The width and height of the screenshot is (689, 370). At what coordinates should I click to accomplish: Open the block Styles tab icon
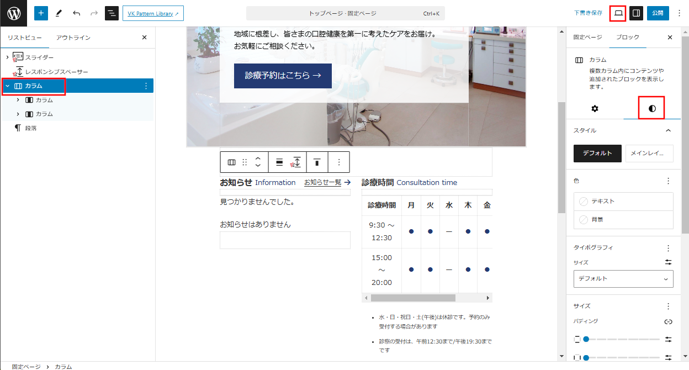tap(652, 108)
